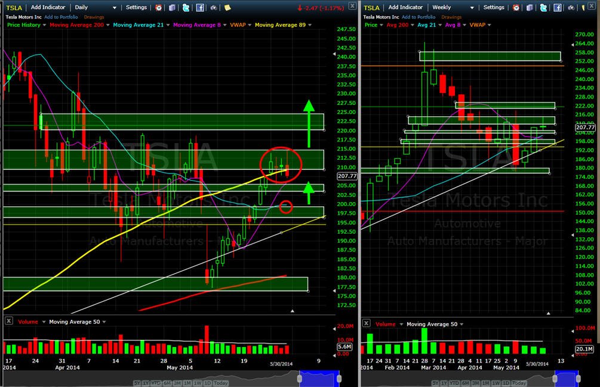Click the stacked pages icon on Daily chart

tap(172, 7)
